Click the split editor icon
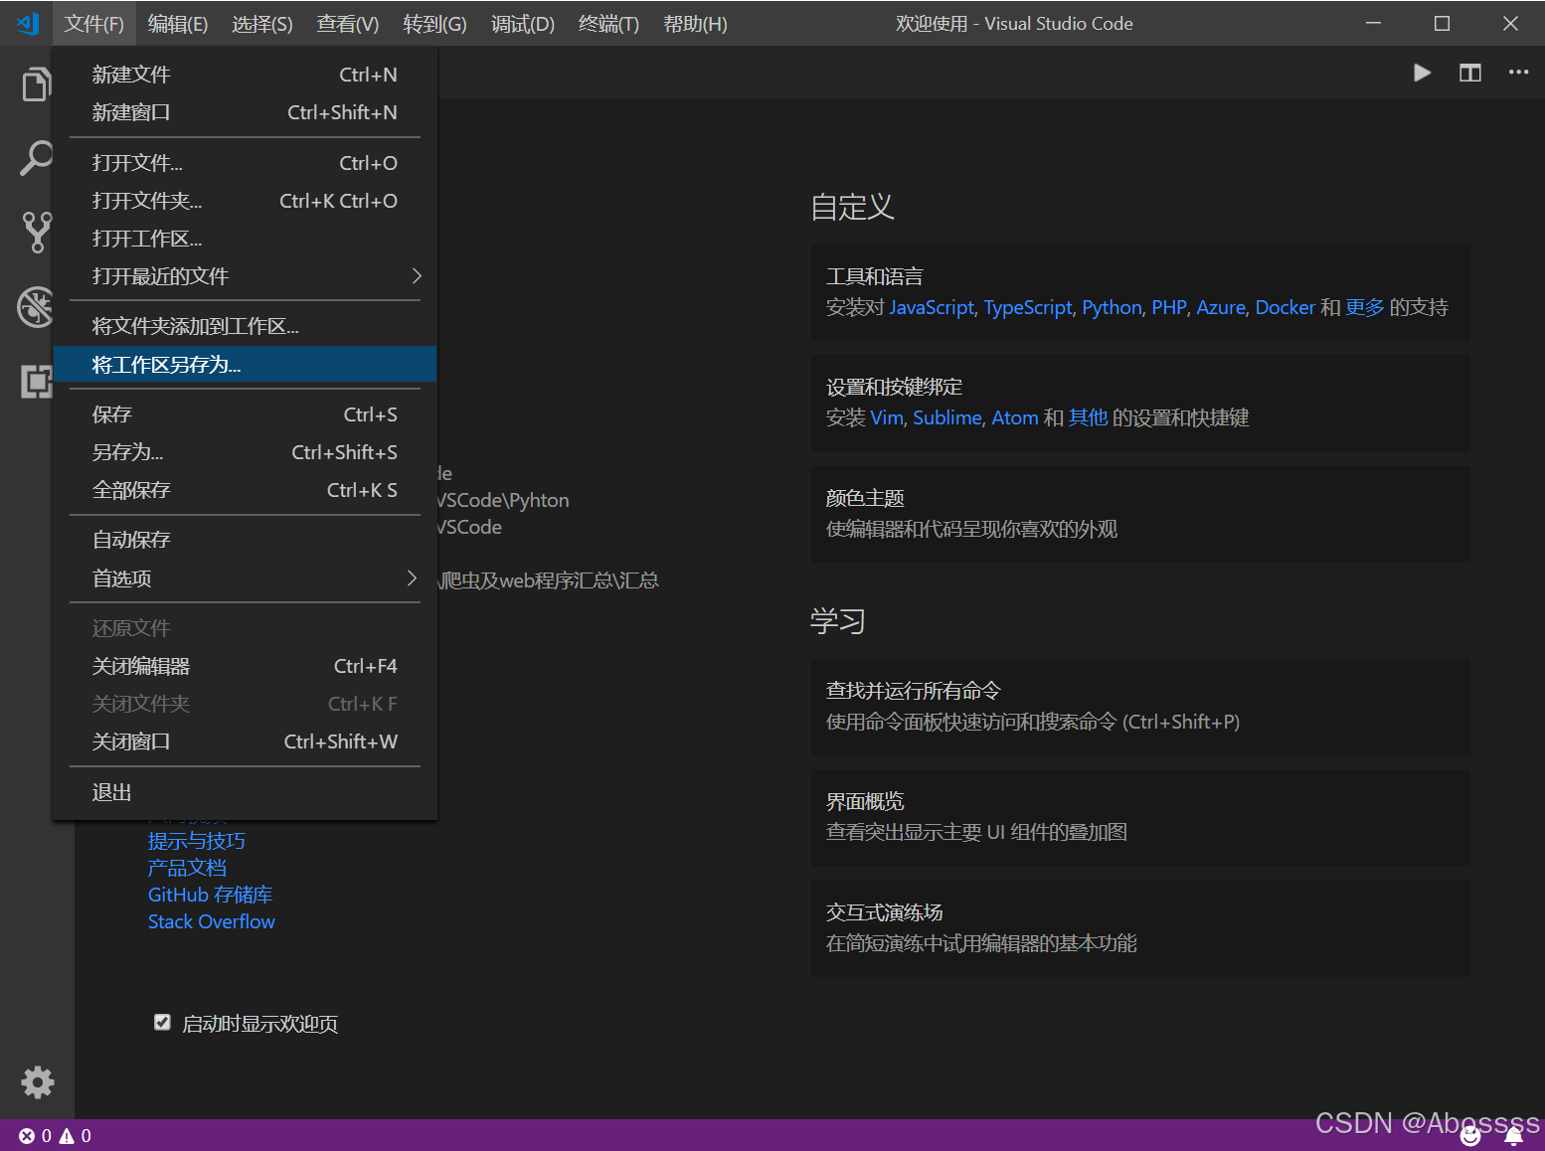 (1470, 73)
